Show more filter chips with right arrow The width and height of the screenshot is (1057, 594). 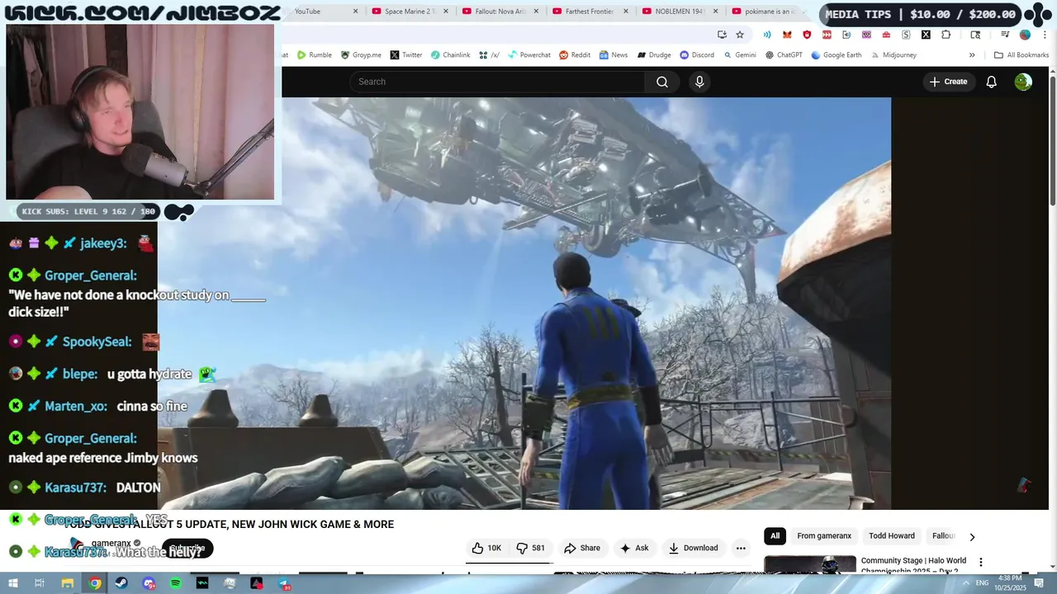972,536
